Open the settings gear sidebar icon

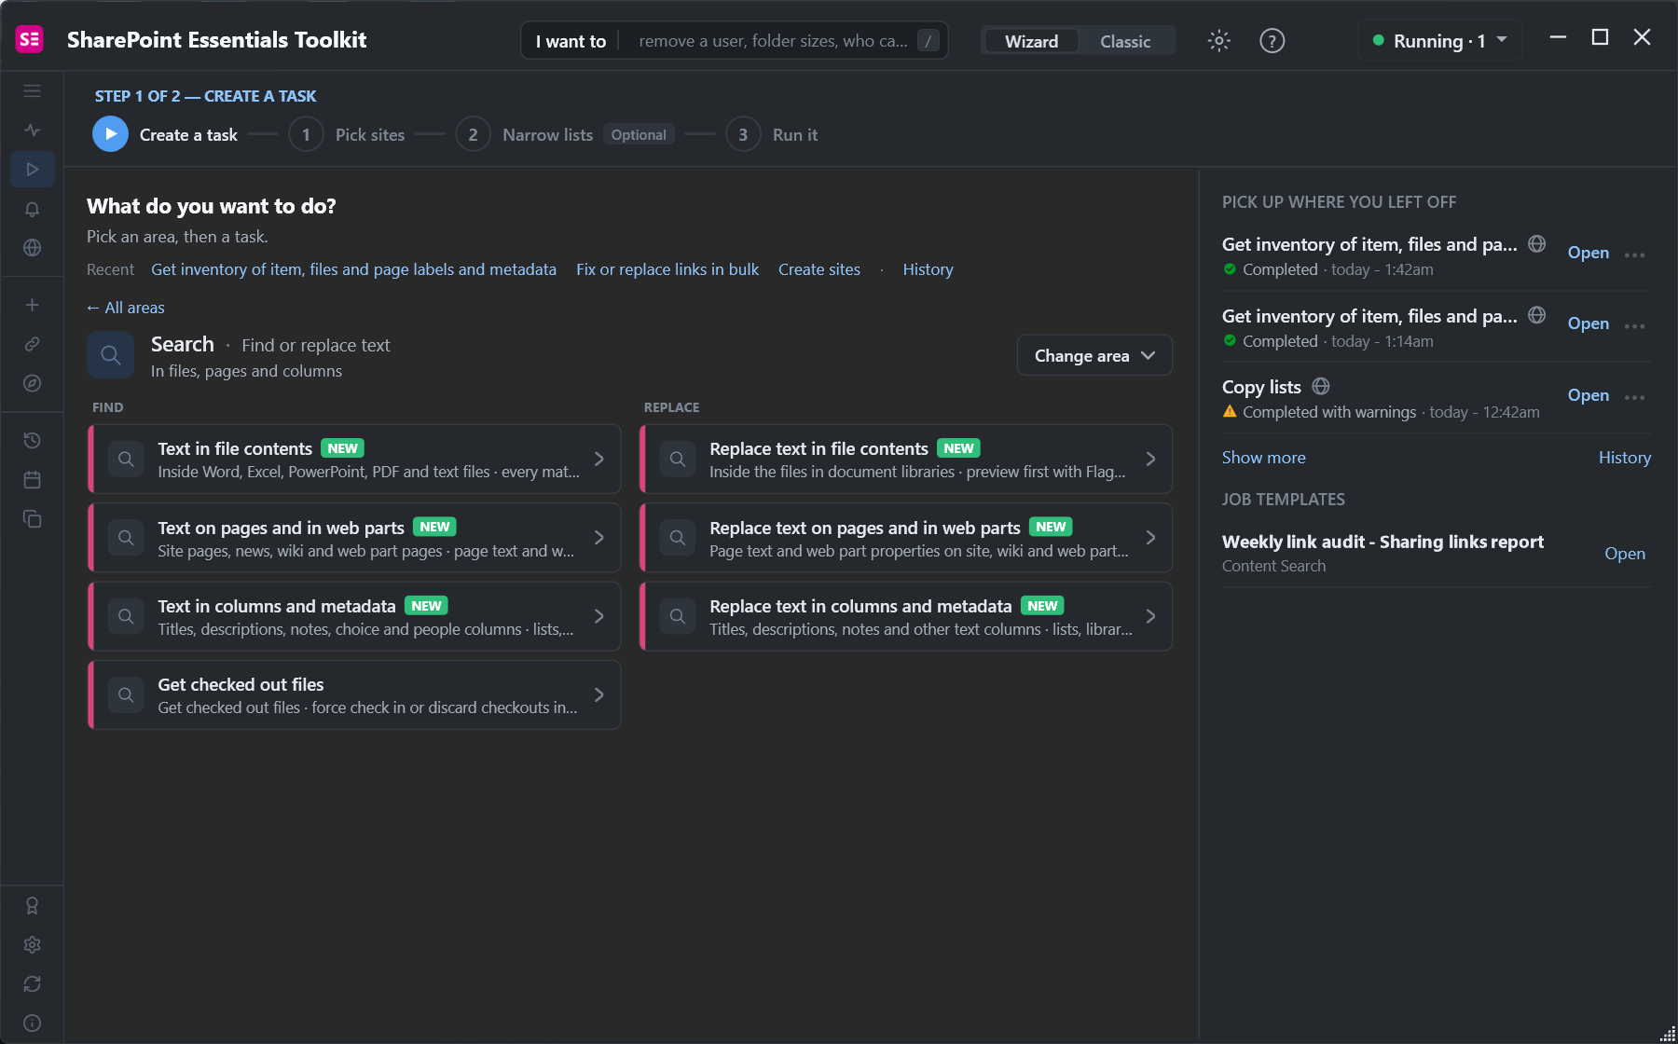32,944
